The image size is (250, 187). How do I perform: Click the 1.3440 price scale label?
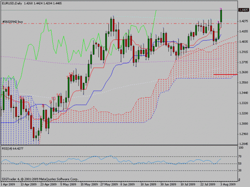pos(244,93)
